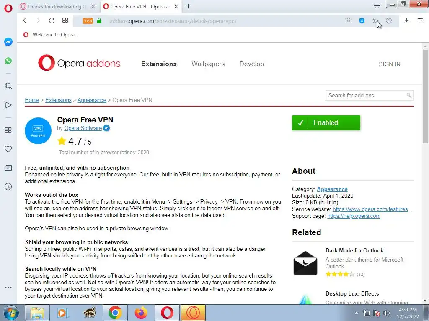Show hidden tray icons arrow

[356, 313]
